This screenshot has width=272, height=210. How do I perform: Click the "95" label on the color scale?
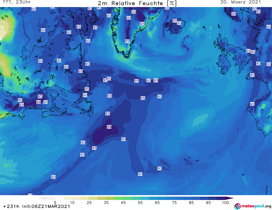click(x=208, y=203)
